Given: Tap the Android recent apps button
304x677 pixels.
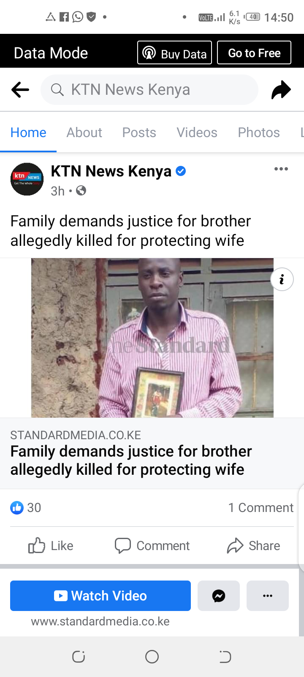Looking at the screenshot, I should [79, 657].
